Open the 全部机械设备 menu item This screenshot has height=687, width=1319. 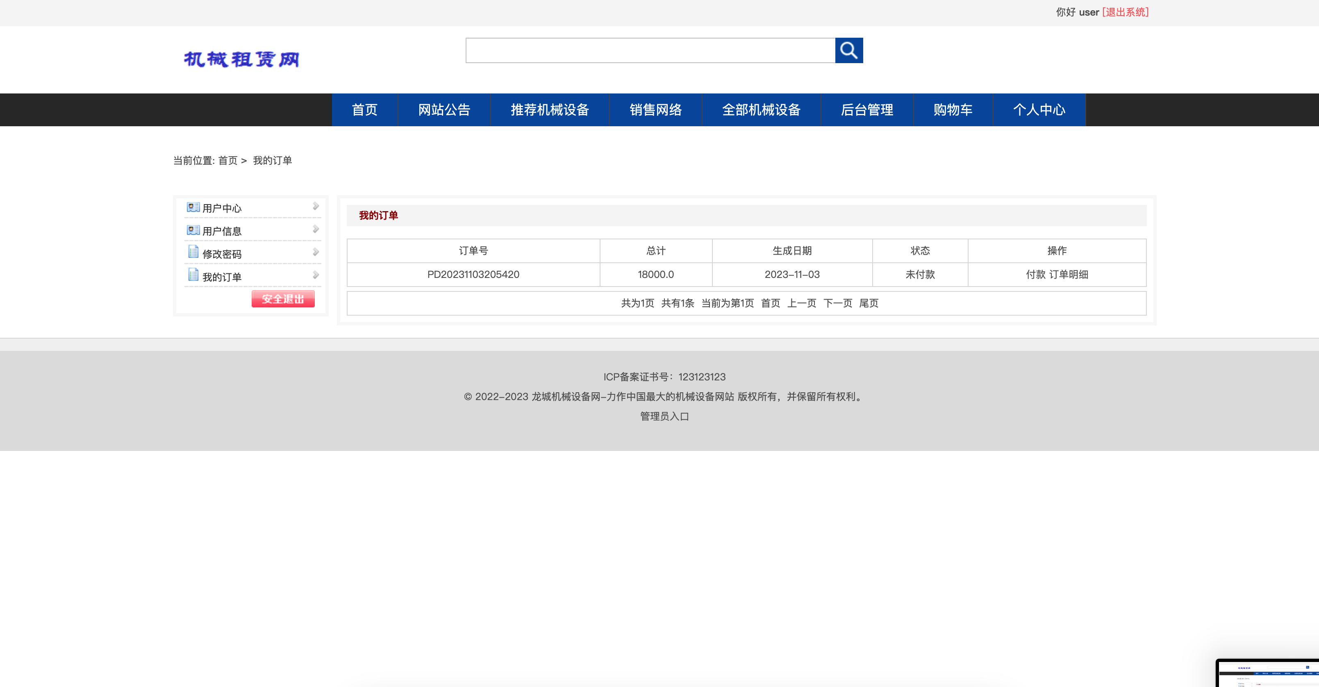coord(762,109)
